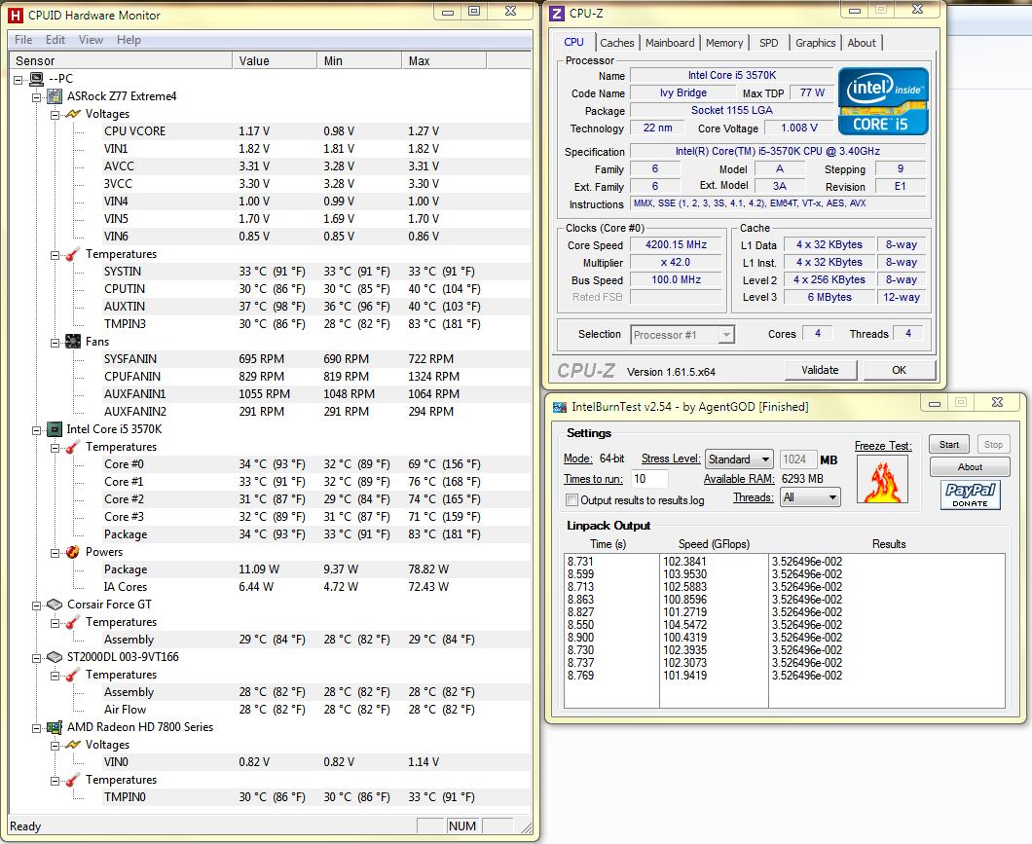Click the 1024 MB memory size field
The width and height of the screenshot is (1032, 844).
[798, 459]
